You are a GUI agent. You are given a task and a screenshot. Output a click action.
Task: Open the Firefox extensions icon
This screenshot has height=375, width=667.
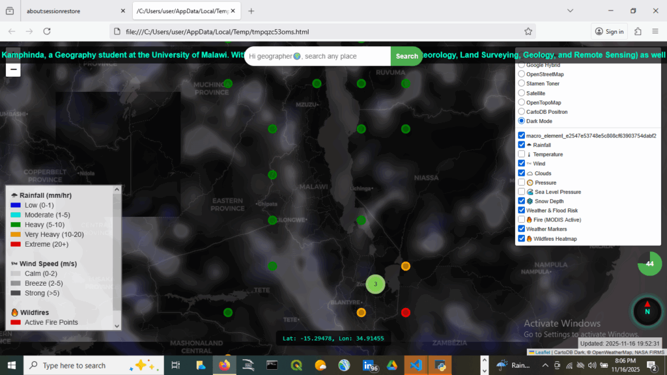pyautogui.click(x=638, y=31)
